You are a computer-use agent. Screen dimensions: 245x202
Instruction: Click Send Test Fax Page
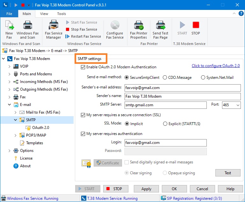pyautogui.click(x=160, y=30)
